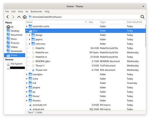The height and width of the screenshot is (119, 150).
Task: Click the papers folder icon
Action: tap(33, 39)
